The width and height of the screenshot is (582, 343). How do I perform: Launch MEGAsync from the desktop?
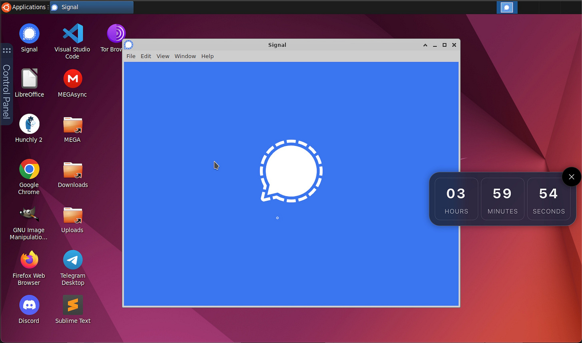[x=72, y=79]
